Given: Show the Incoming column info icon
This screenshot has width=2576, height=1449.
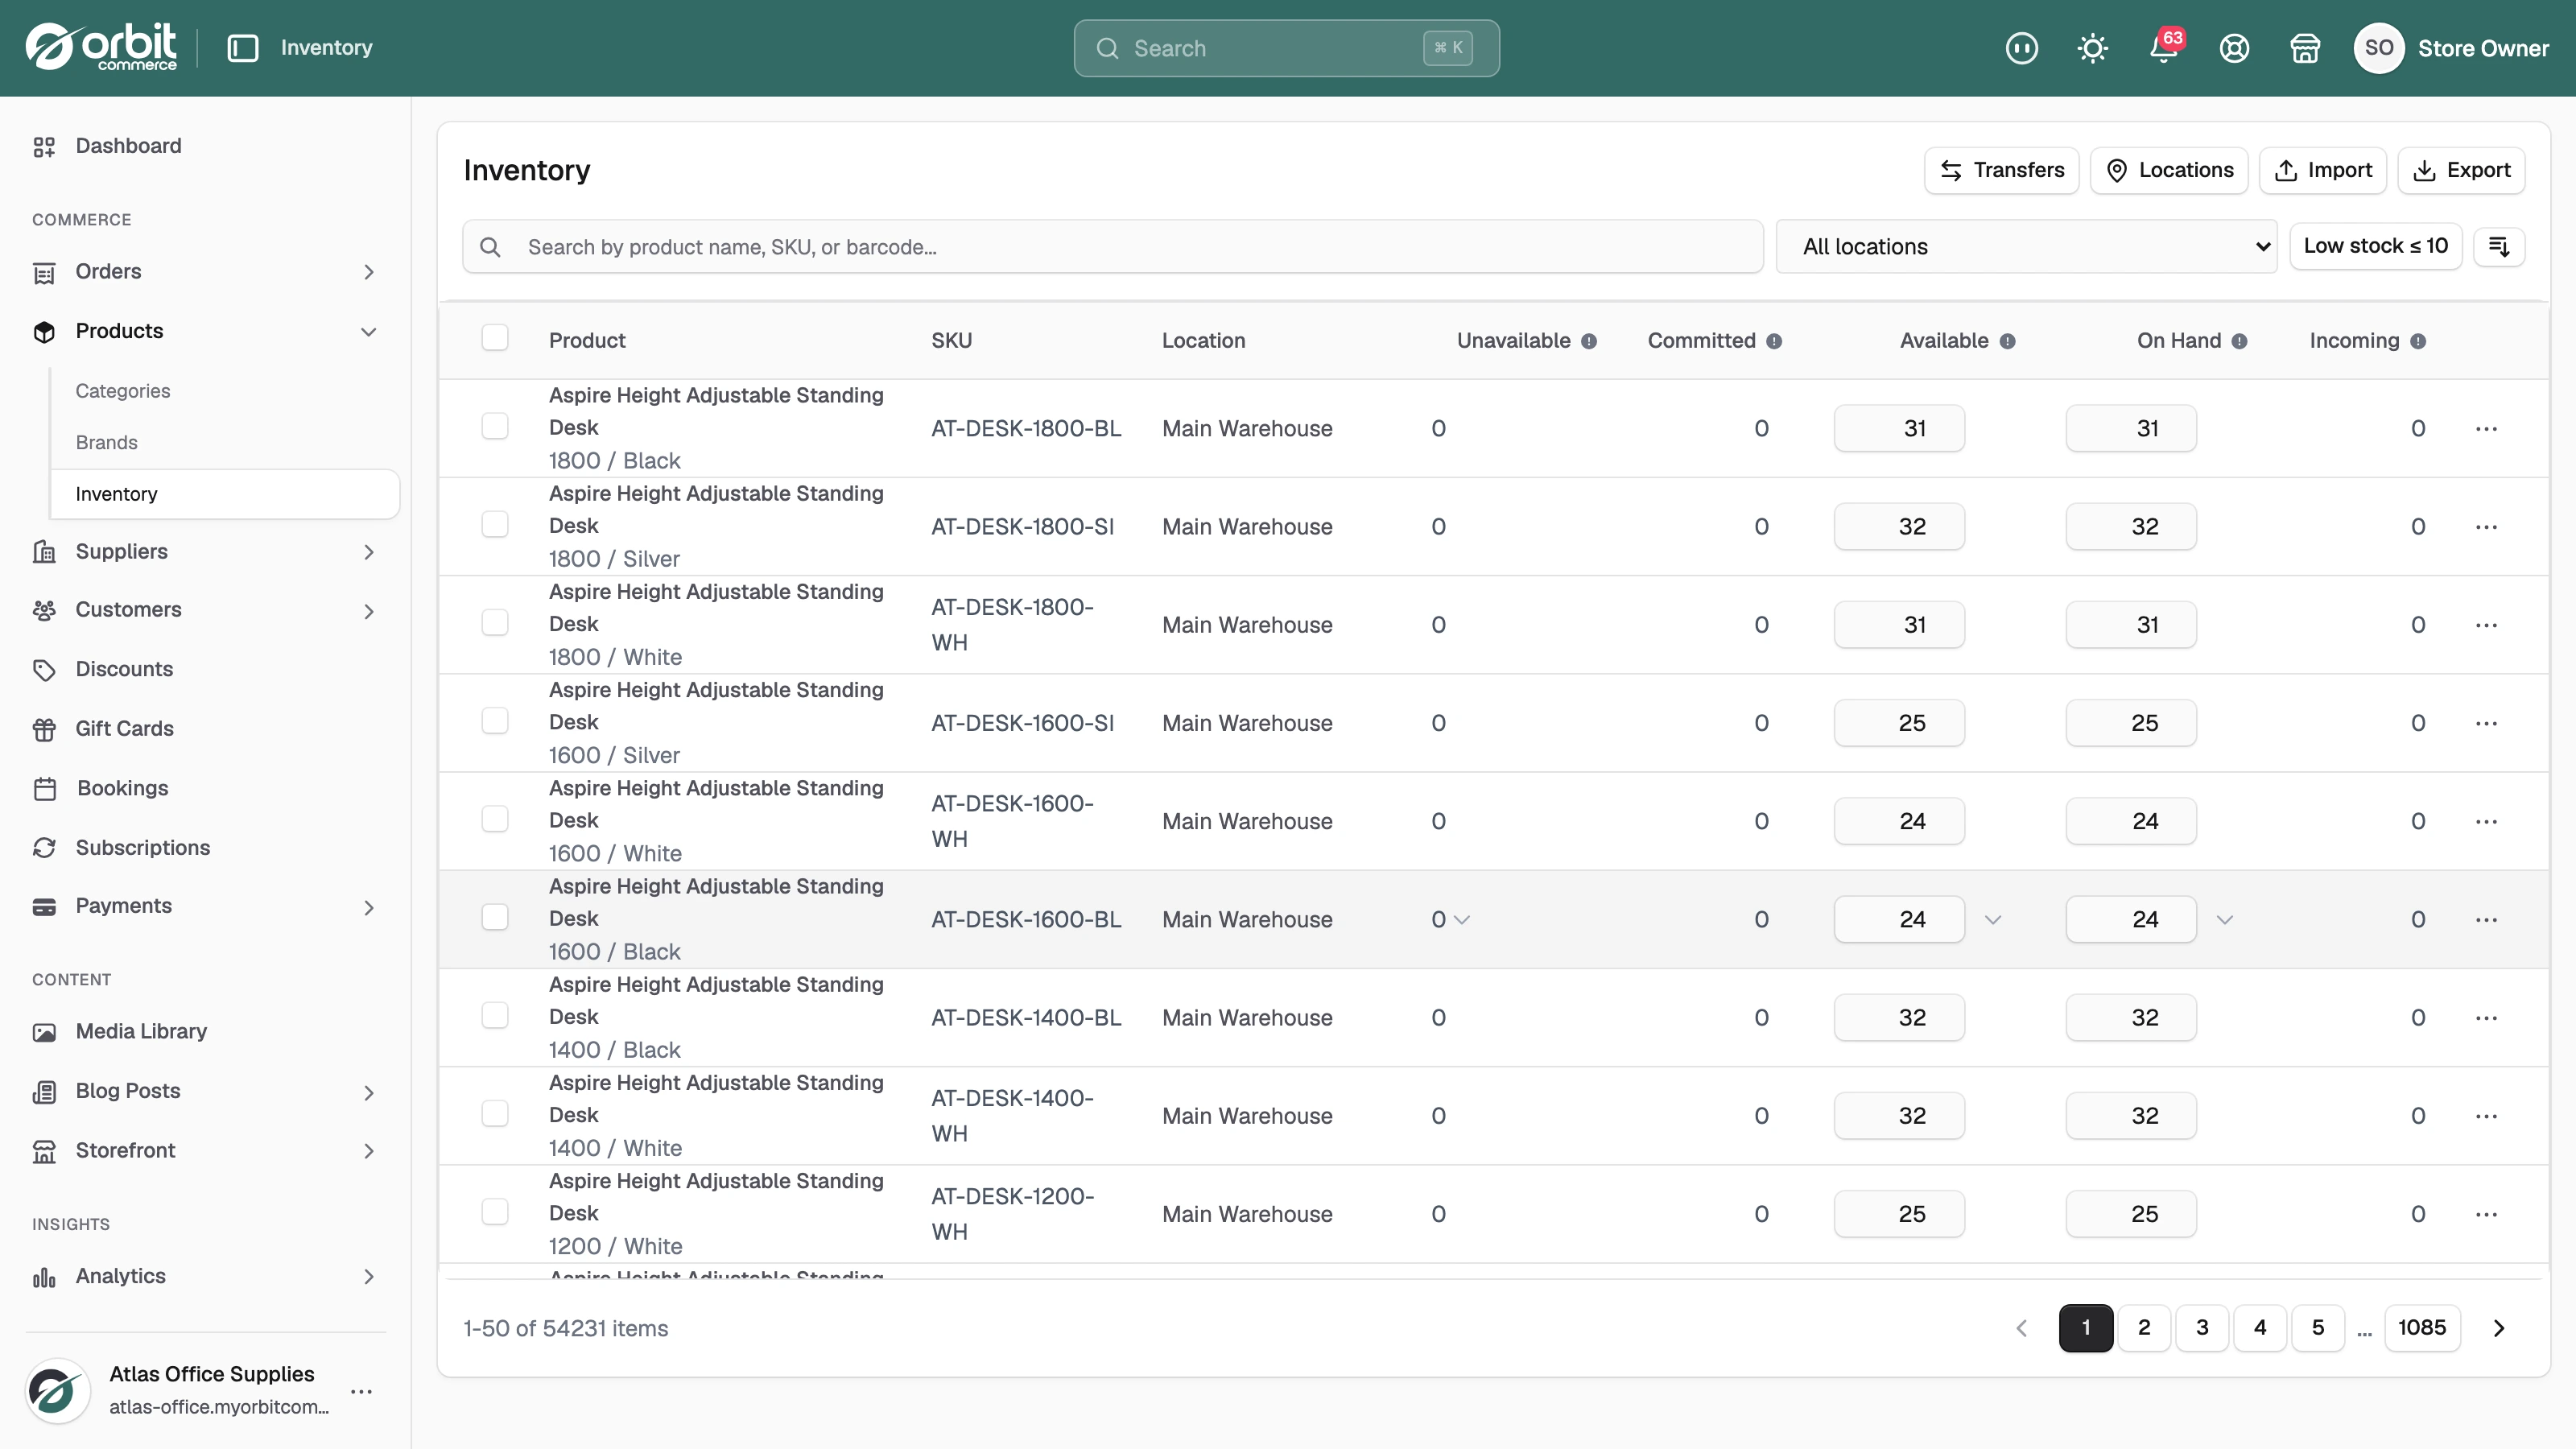Looking at the screenshot, I should coord(2418,341).
